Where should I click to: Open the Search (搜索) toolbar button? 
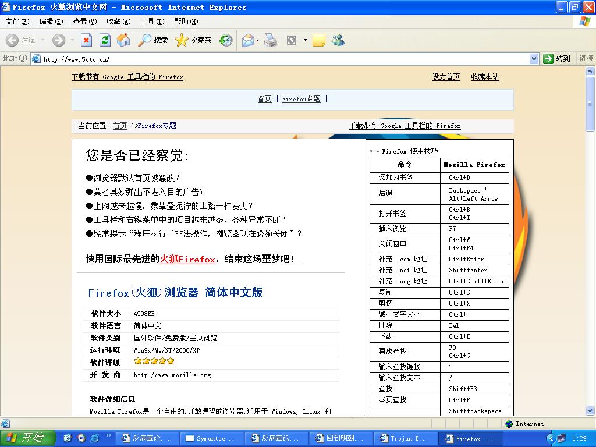153,40
